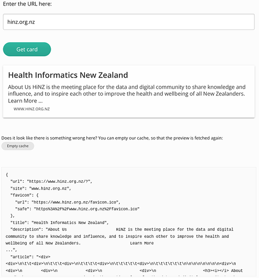Click the cache hint text about something wrong
The width and height of the screenshot is (259, 278).
point(112,138)
